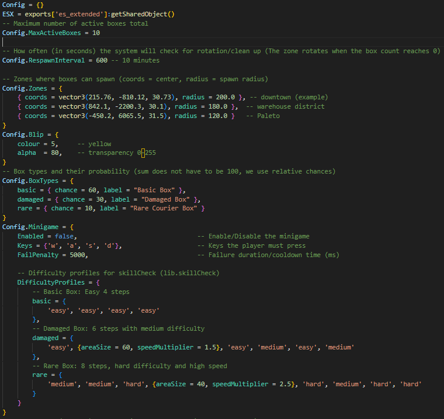Click the 'alpha = 80' assignment
Viewport: 444px width, 419px height.
[39, 153]
